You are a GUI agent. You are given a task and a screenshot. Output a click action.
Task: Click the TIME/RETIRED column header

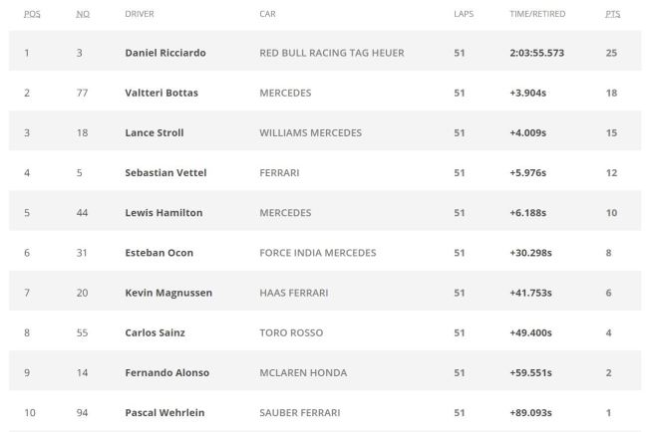537,15
